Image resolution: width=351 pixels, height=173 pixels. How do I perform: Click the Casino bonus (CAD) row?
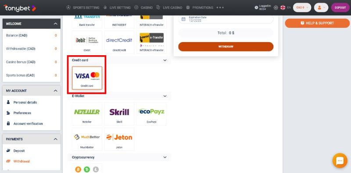31,62
